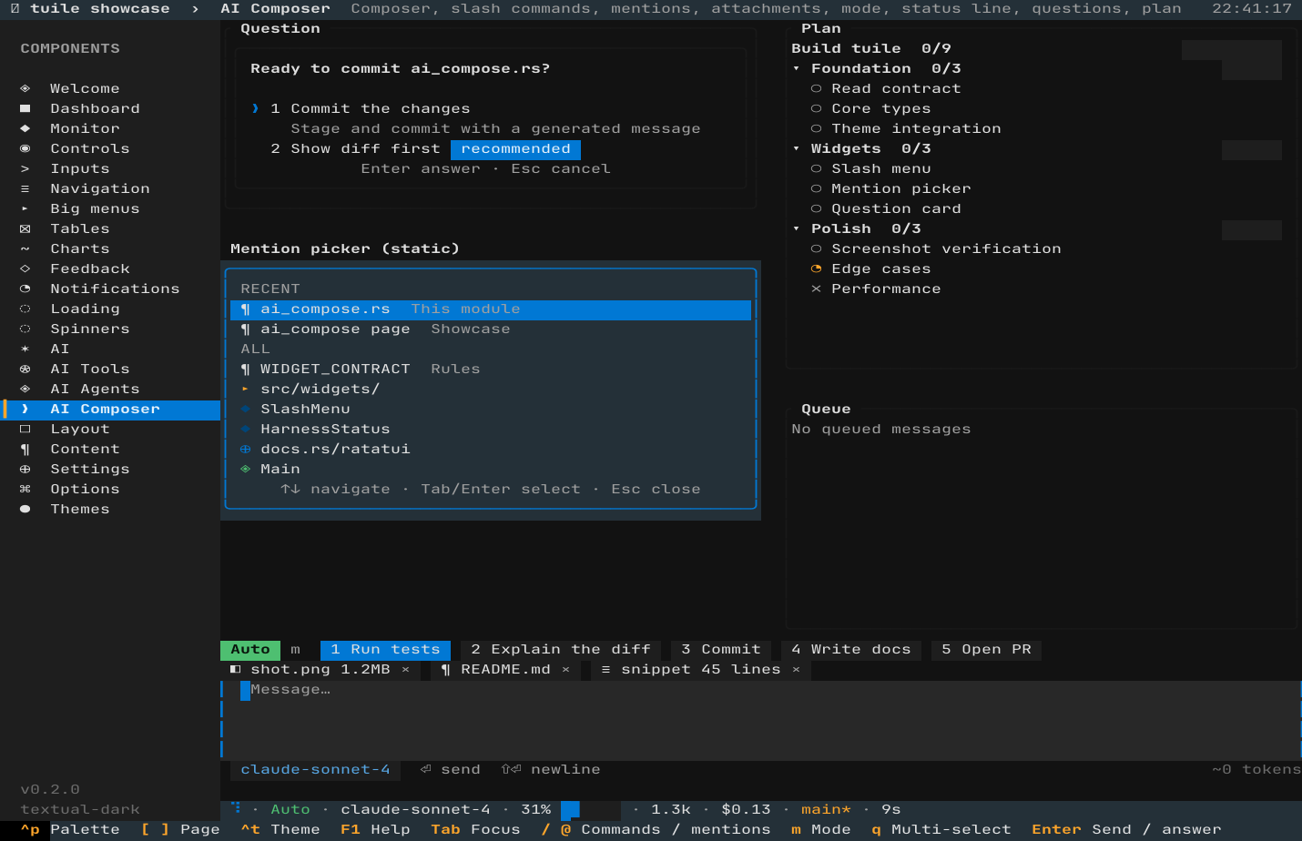Open the Inputs sidebar entry
Screen dimensions: 1302x841
click(110, 168)
